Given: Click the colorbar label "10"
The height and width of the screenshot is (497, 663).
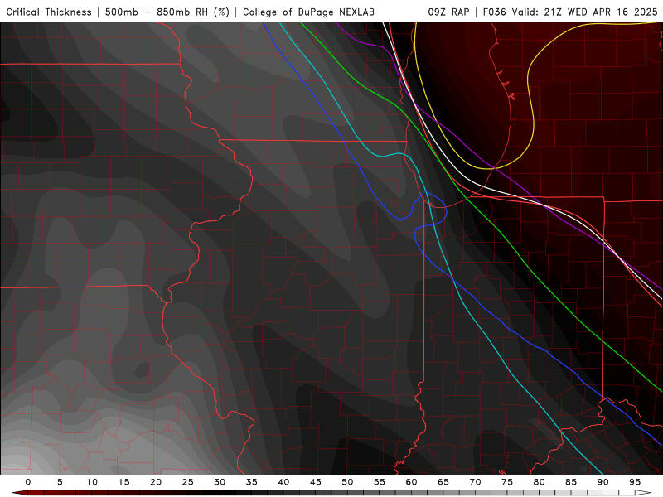Looking at the screenshot, I should [x=92, y=482].
